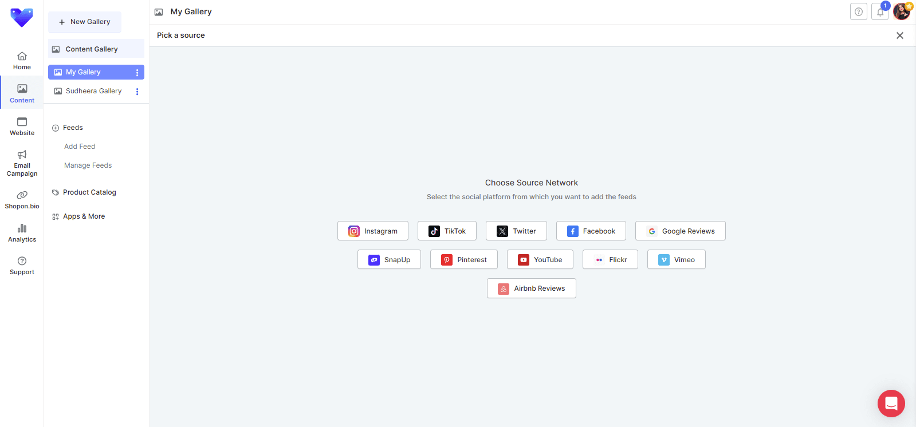This screenshot has height=427, width=916.
Task: View Analytics from sidebar
Action: 22,233
